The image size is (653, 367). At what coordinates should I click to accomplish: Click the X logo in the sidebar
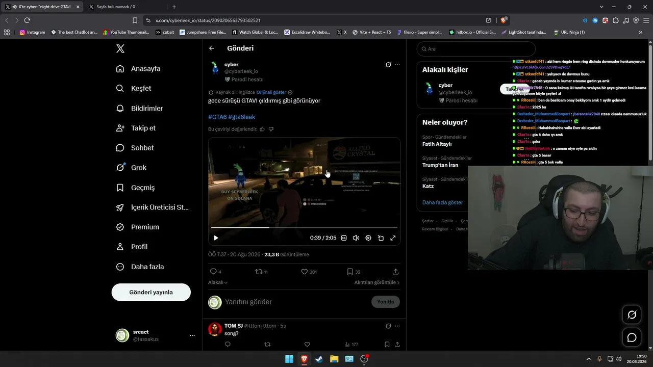[x=120, y=48]
